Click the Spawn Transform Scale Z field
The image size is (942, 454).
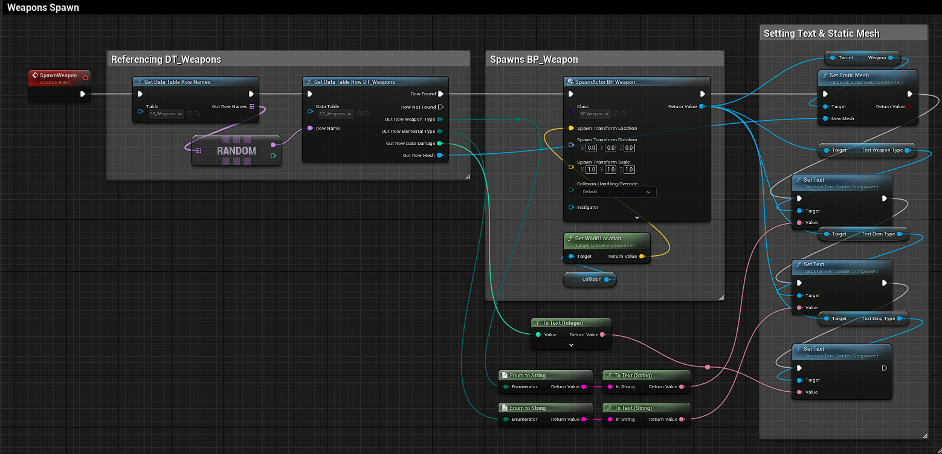point(629,170)
